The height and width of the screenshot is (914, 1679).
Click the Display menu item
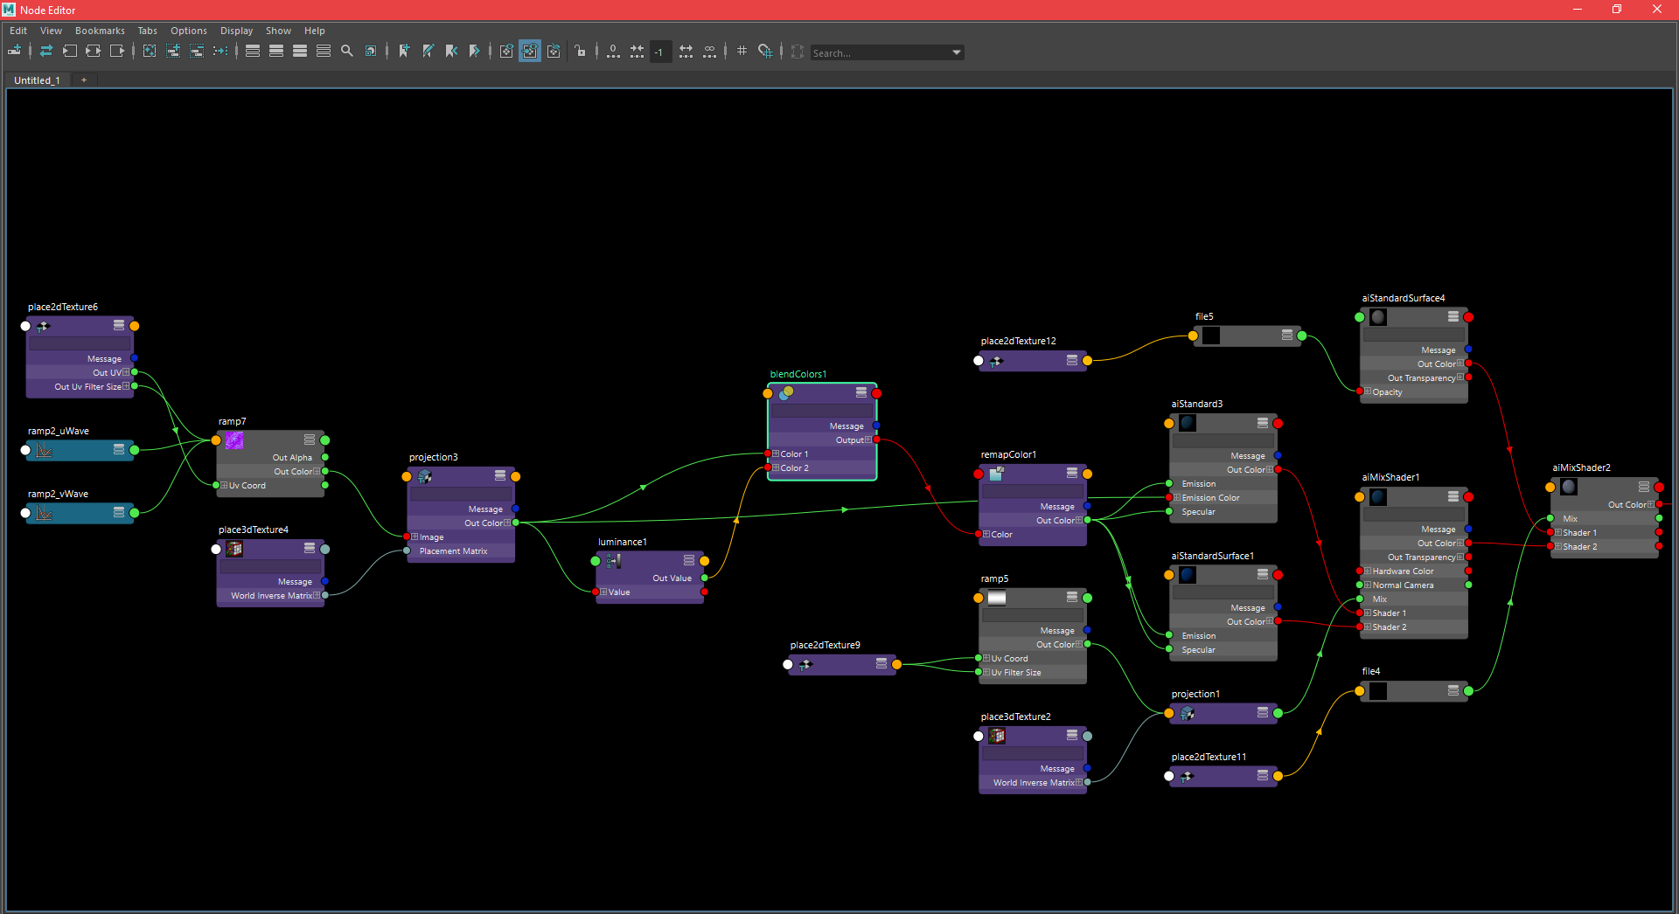pyautogui.click(x=236, y=31)
